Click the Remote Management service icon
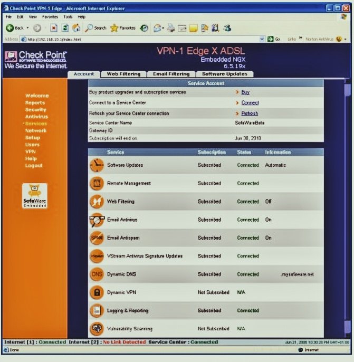Screen dimensions: 354x362 point(97,183)
